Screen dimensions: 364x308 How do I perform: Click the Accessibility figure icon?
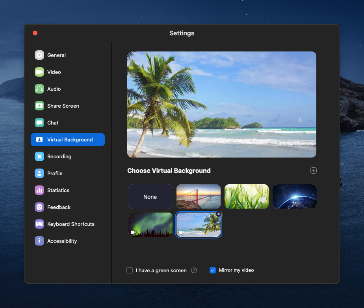coord(39,241)
